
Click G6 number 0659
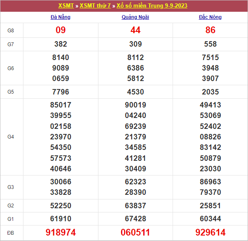click(x=61, y=79)
